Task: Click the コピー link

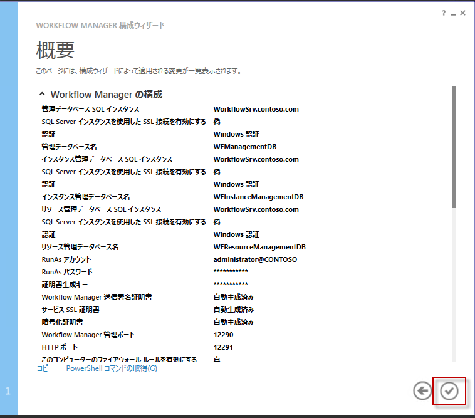Action: coord(46,368)
